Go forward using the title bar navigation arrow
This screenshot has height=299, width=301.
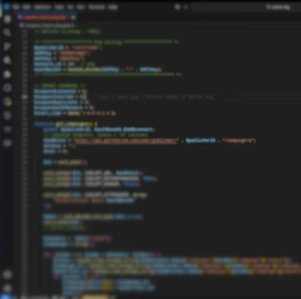tap(186, 7)
